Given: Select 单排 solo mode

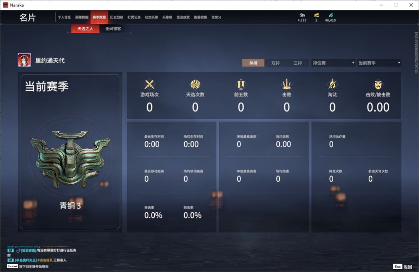Looking at the screenshot, I should [253, 63].
